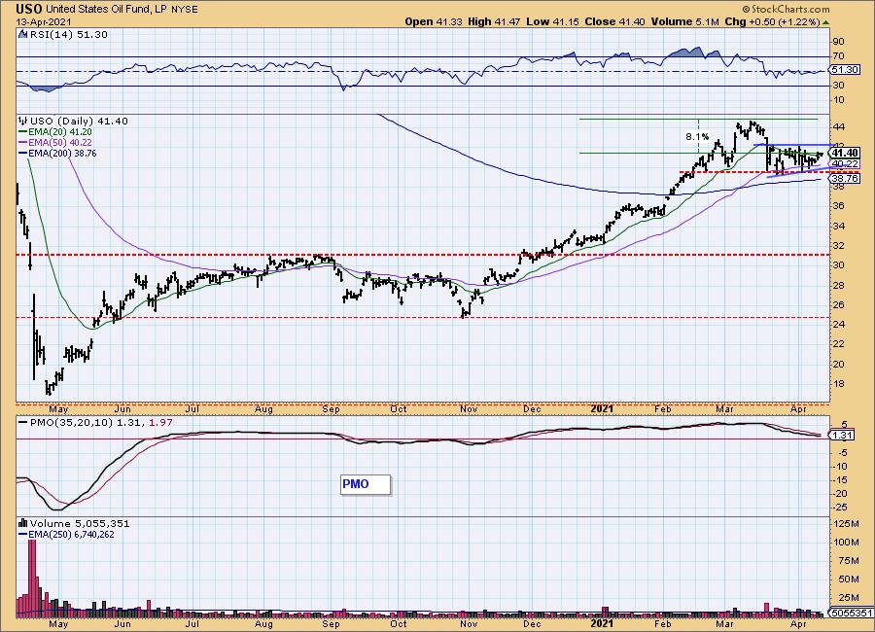Click the 40.22 price axis tag
This screenshot has height=632, width=875.
(844, 163)
